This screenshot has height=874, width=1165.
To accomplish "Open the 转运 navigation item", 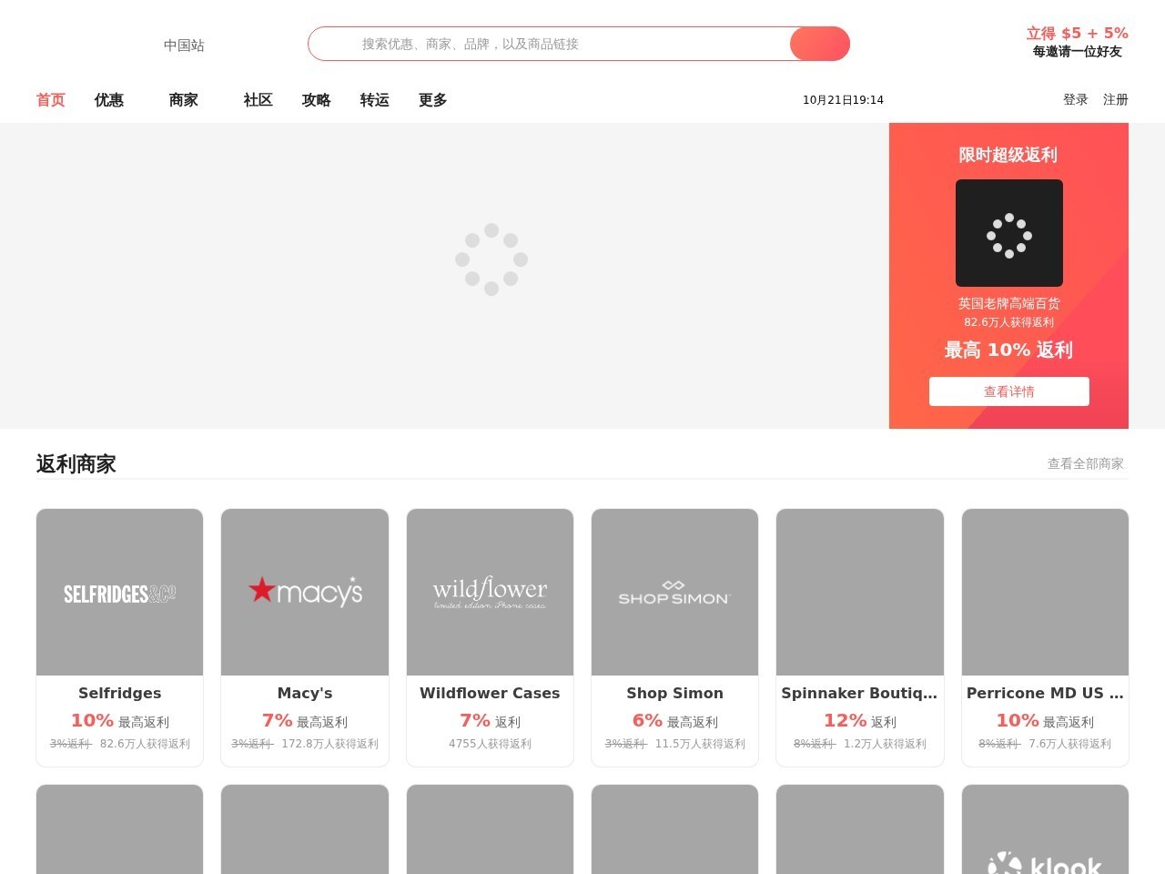I will (375, 100).
